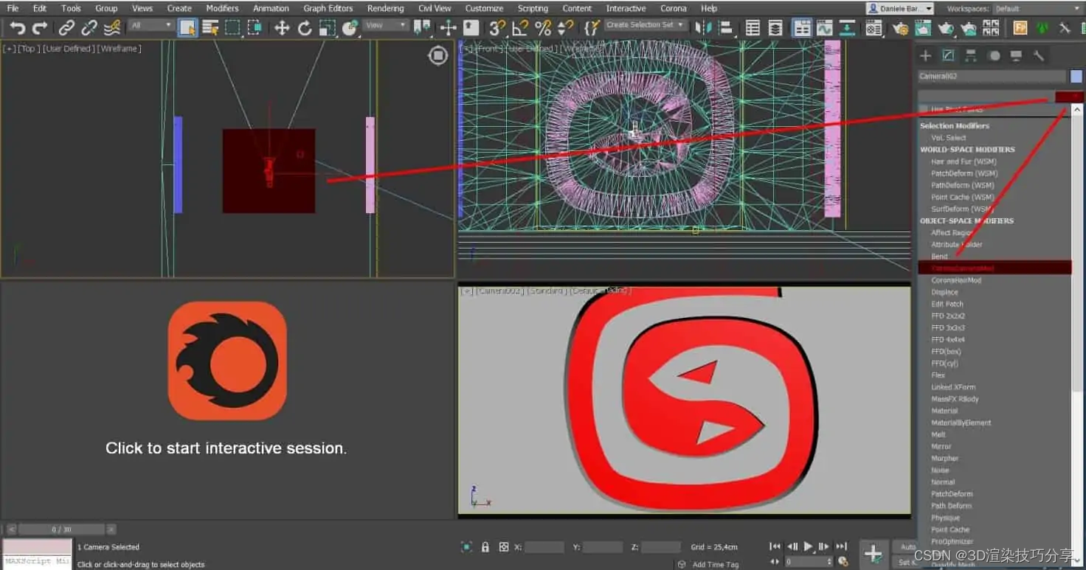Toggle the Scene Explorer icon

coord(753,28)
